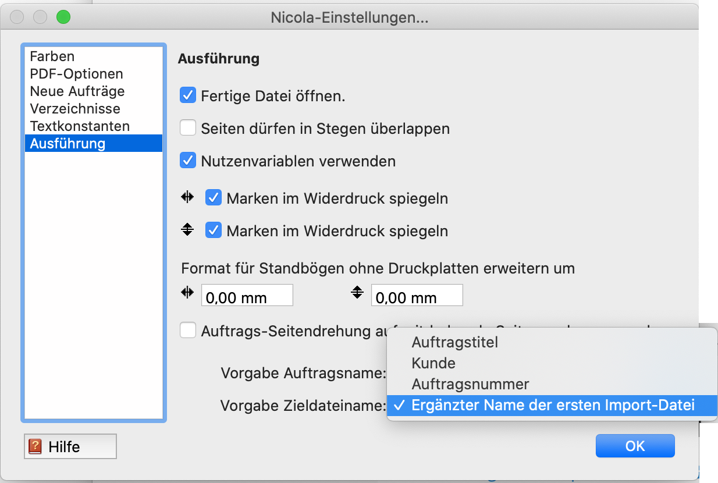
Task: Enable Auftrags-Seitendrehung checkbox
Action: click(x=187, y=331)
